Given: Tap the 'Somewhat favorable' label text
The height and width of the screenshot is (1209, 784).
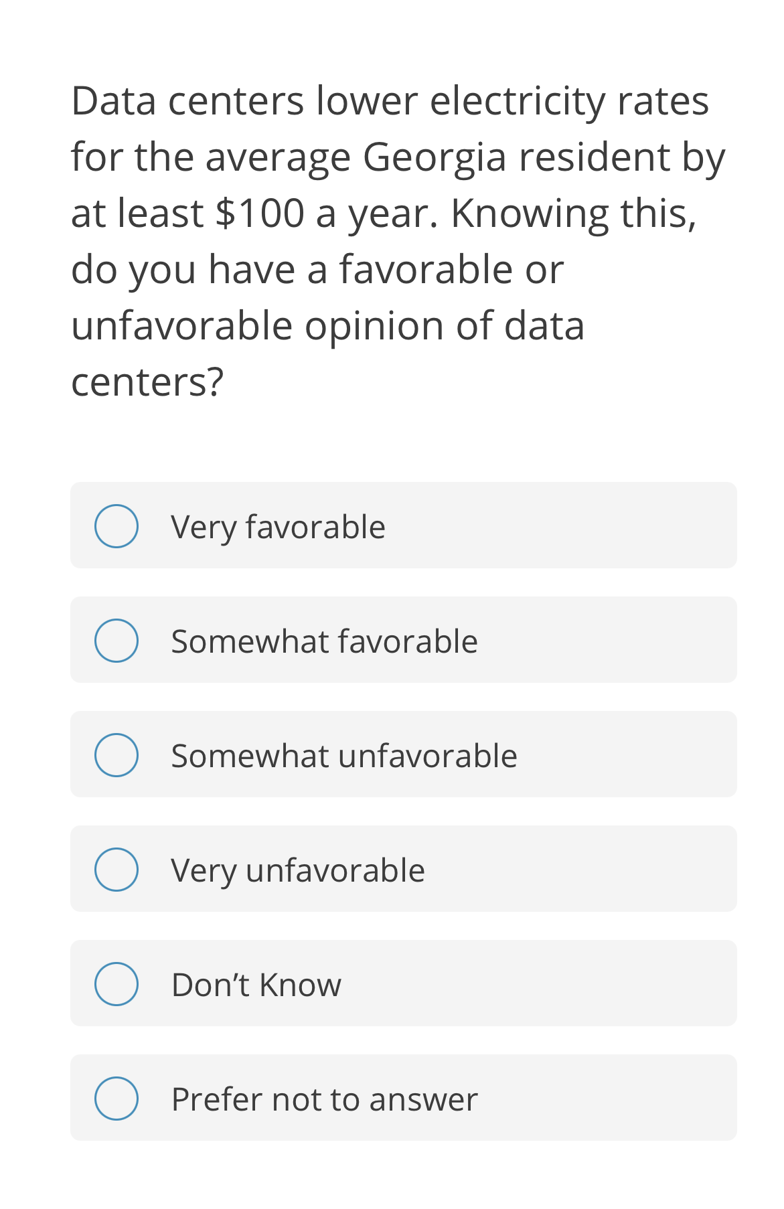Looking at the screenshot, I should point(325,641).
